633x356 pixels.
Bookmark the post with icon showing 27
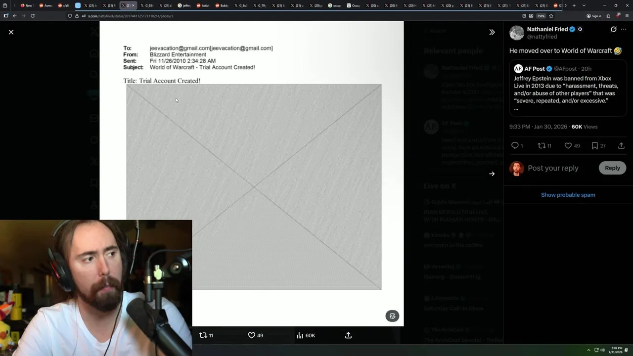tap(599, 145)
